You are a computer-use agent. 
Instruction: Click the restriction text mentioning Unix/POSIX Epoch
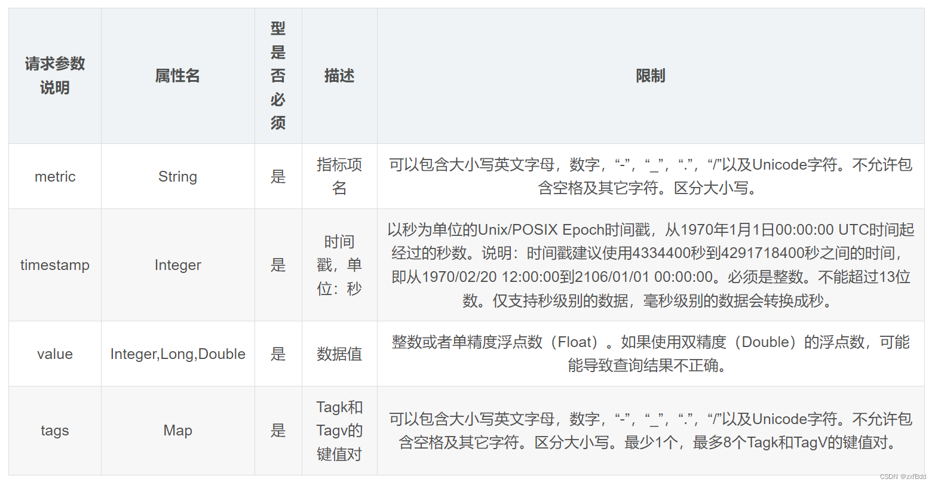[651, 265]
